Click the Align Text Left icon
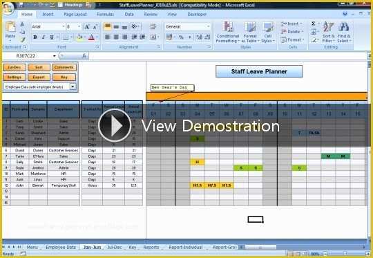373x258 pixels. click(x=108, y=37)
